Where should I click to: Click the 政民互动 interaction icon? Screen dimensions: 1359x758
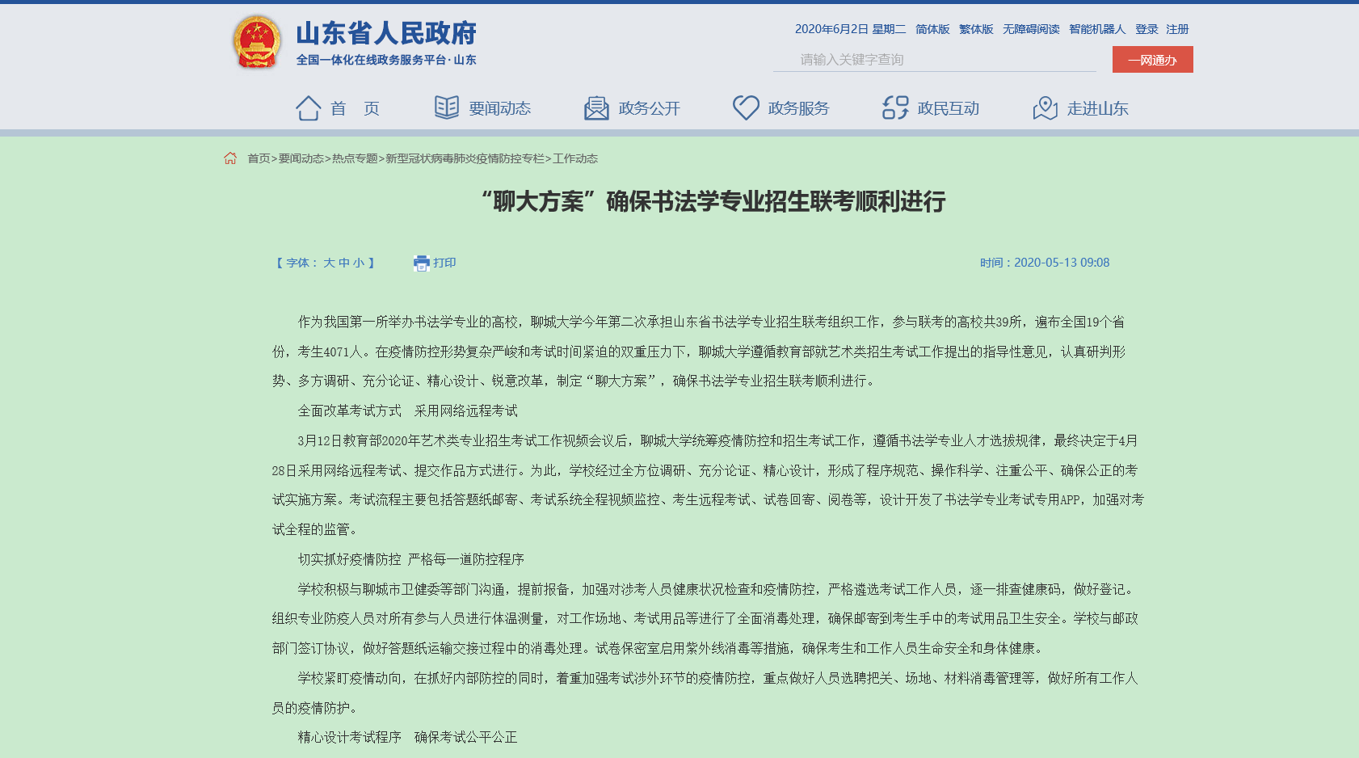894,107
